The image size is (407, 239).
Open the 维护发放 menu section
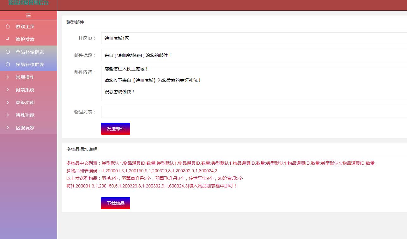[25, 39]
